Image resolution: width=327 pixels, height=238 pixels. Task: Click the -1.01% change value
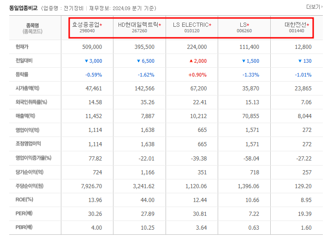coord(303,75)
